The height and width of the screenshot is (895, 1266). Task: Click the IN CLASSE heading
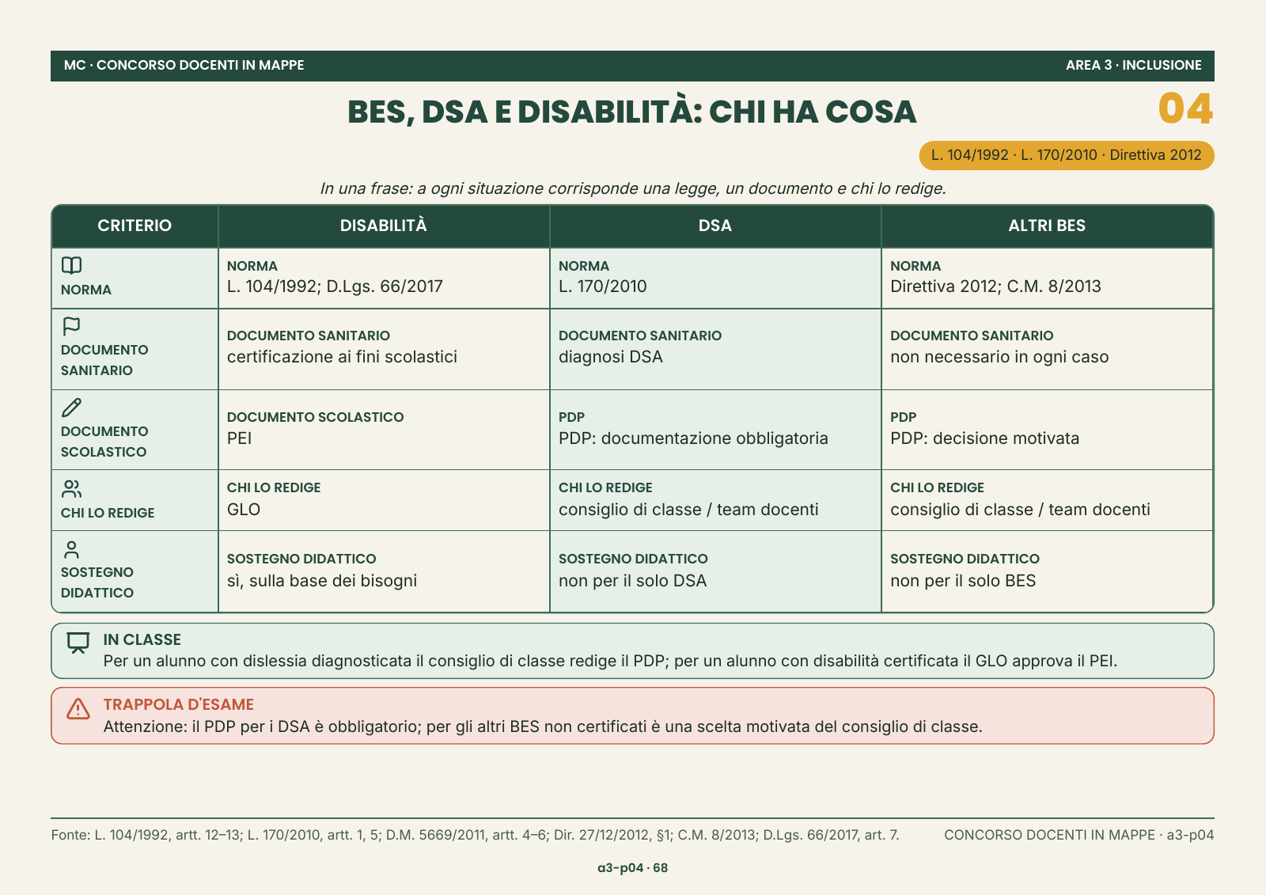point(142,639)
